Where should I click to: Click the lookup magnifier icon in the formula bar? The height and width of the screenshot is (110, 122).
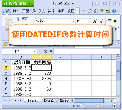(x=45, y=52)
